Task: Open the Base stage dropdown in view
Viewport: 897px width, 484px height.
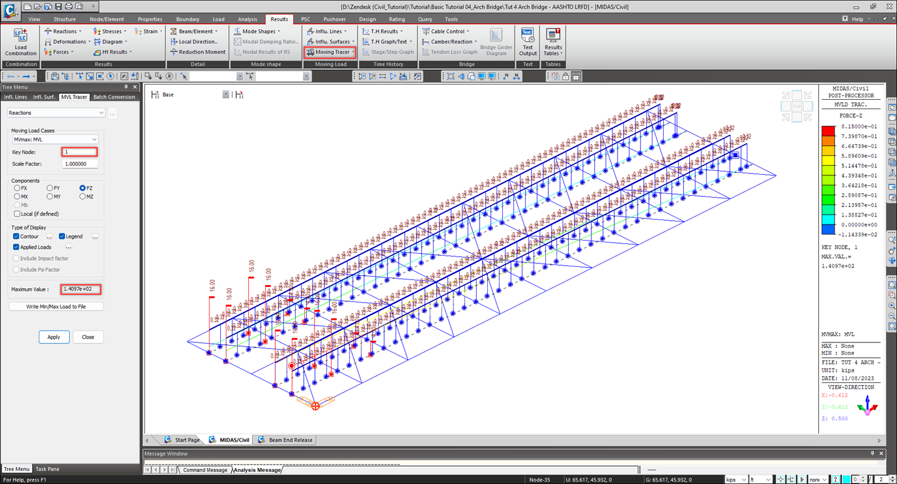Action: 226,95
